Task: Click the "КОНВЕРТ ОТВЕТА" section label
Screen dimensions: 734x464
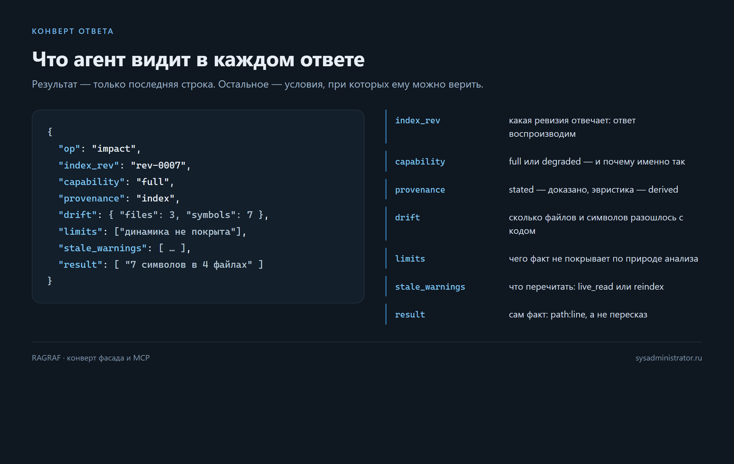Action: [x=73, y=31]
